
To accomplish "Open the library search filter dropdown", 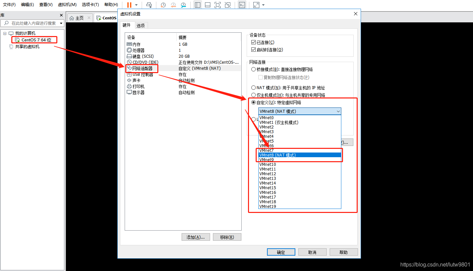I will [61, 23].
